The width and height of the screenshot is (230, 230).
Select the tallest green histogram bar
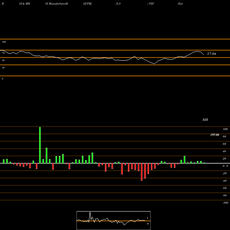(x=40, y=145)
